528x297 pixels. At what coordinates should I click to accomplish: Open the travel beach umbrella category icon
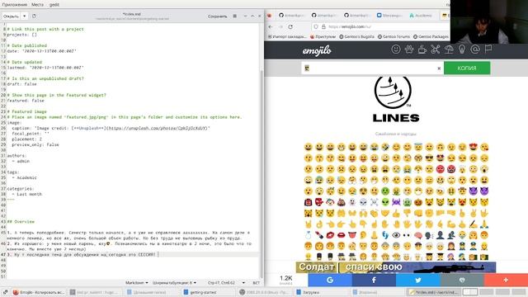(x=449, y=49)
